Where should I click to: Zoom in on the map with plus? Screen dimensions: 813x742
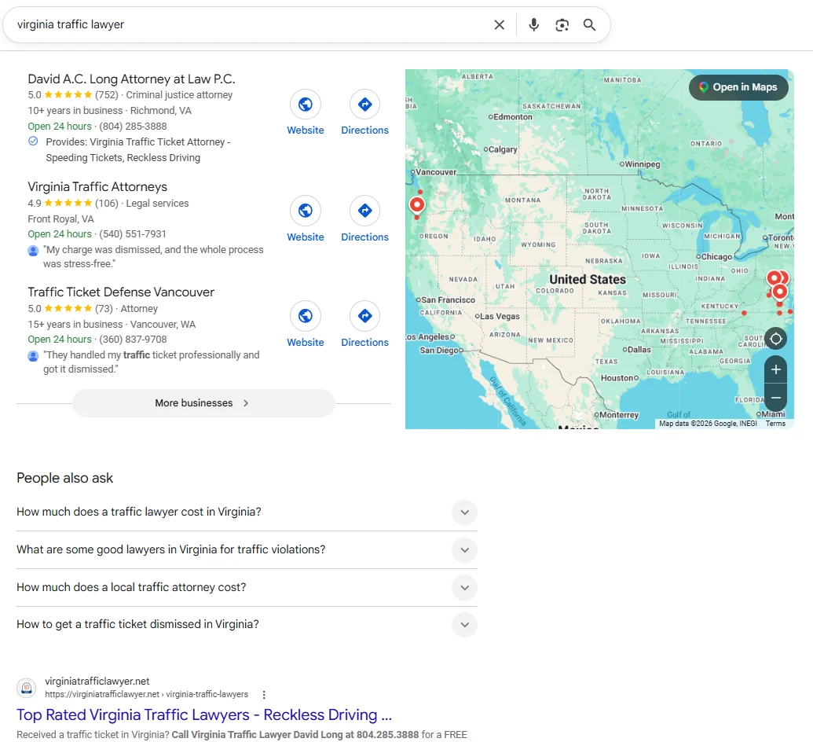(775, 369)
